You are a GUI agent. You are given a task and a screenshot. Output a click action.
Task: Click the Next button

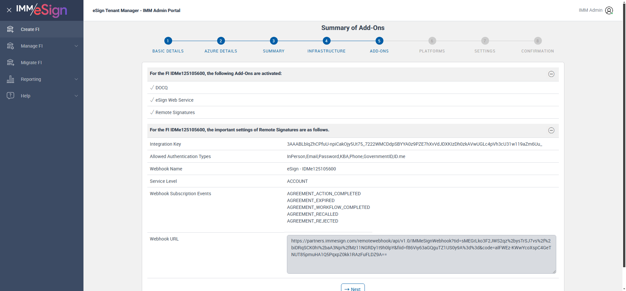353,288
